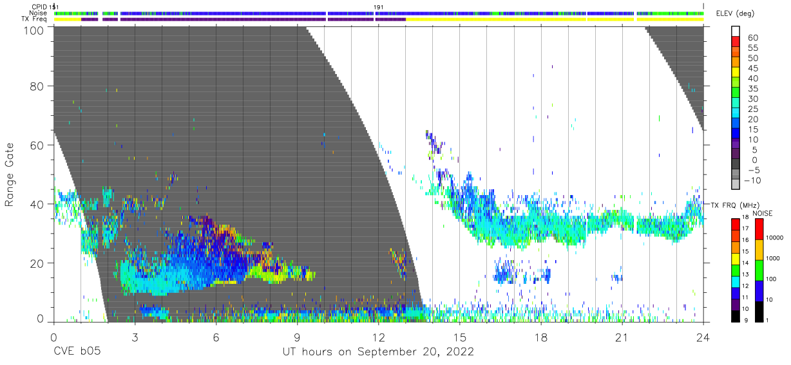Click the 'NOISE' colorbar title at right
This screenshot has height=365, width=791.
pos(762,213)
